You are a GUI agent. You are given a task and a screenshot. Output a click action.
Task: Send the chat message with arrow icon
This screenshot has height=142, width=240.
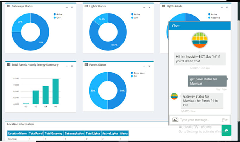[224, 120]
